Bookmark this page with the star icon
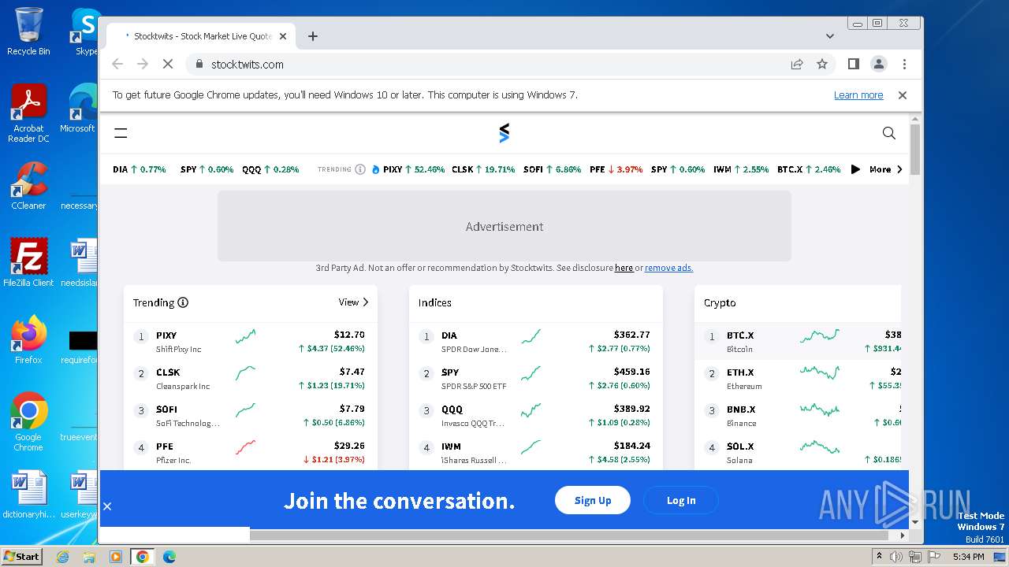This screenshot has height=567, width=1009. pyautogui.click(x=822, y=65)
